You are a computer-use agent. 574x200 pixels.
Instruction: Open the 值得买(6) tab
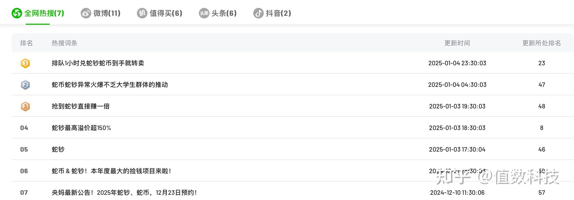click(x=166, y=13)
